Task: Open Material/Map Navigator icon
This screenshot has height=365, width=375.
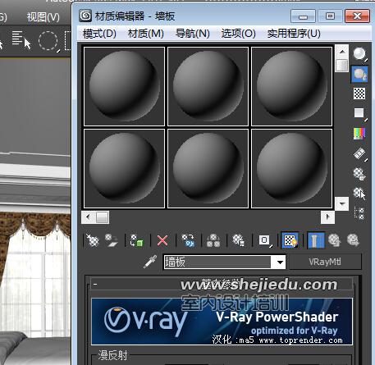Action: point(359,213)
